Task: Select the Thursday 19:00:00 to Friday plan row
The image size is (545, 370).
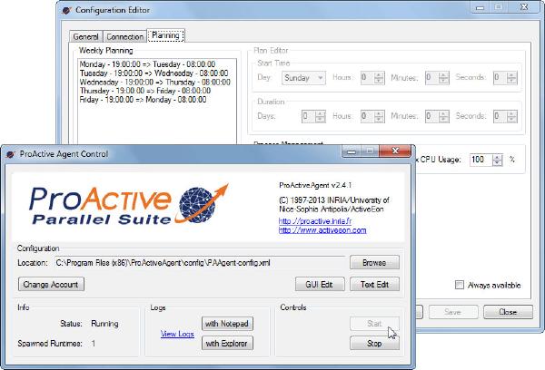Action: 145,91
